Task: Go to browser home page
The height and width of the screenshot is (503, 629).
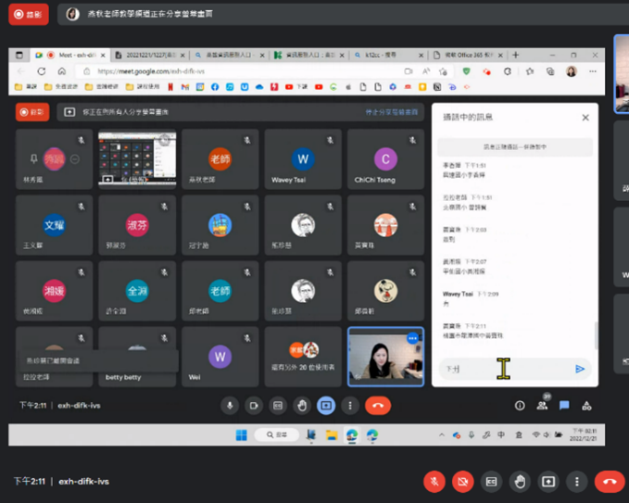Action: tap(62, 71)
